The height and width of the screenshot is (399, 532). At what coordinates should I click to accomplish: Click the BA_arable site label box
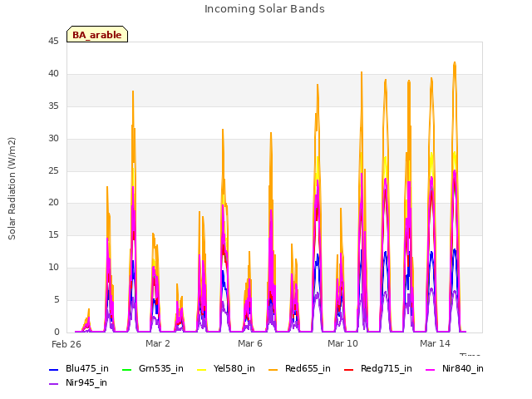point(97,34)
